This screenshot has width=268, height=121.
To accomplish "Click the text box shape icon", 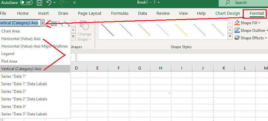I will click(x=54, y=24).
